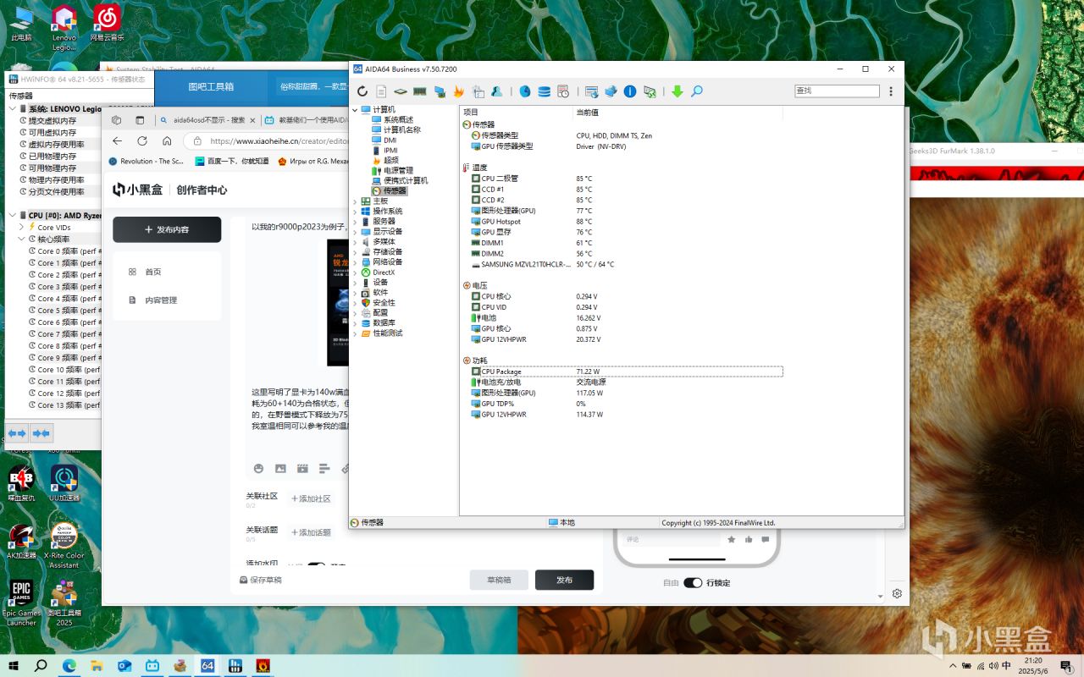Go back in the Edge browser
1084x677 pixels.
(118, 141)
